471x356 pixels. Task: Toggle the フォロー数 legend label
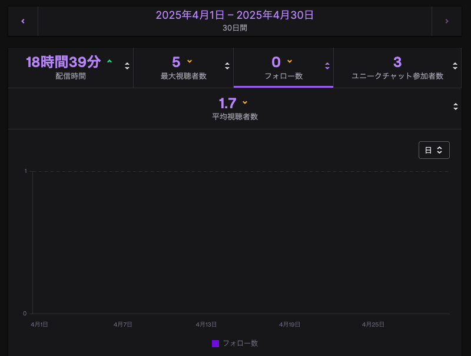(240, 343)
